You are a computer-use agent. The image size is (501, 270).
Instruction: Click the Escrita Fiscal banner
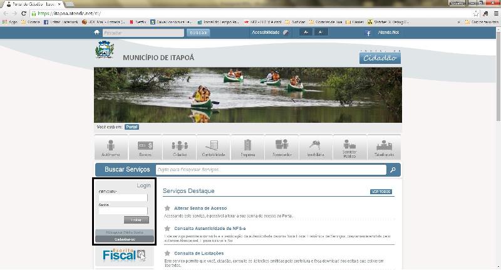(x=124, y=254)
